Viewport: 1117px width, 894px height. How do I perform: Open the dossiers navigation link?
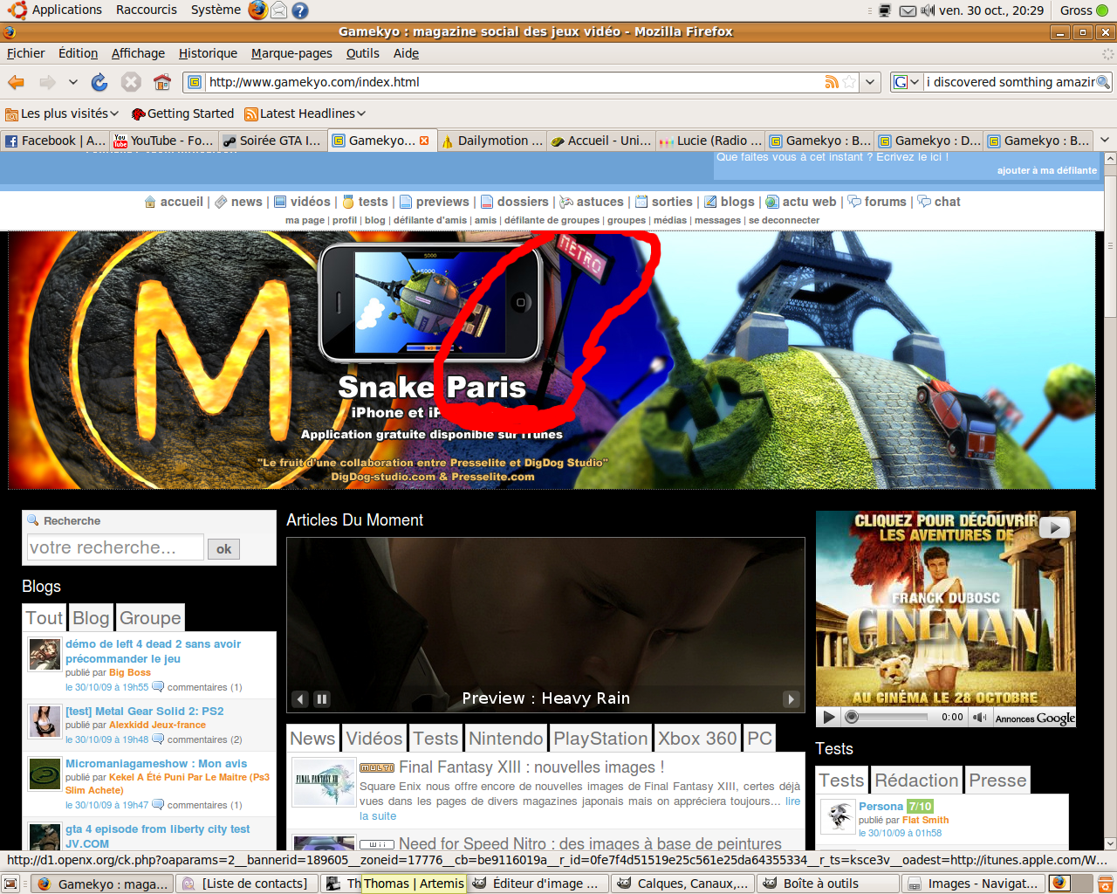[x=523, y=202]
